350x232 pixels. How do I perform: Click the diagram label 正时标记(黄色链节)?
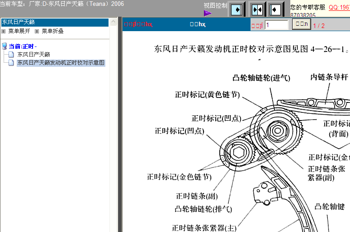[208, 94]
